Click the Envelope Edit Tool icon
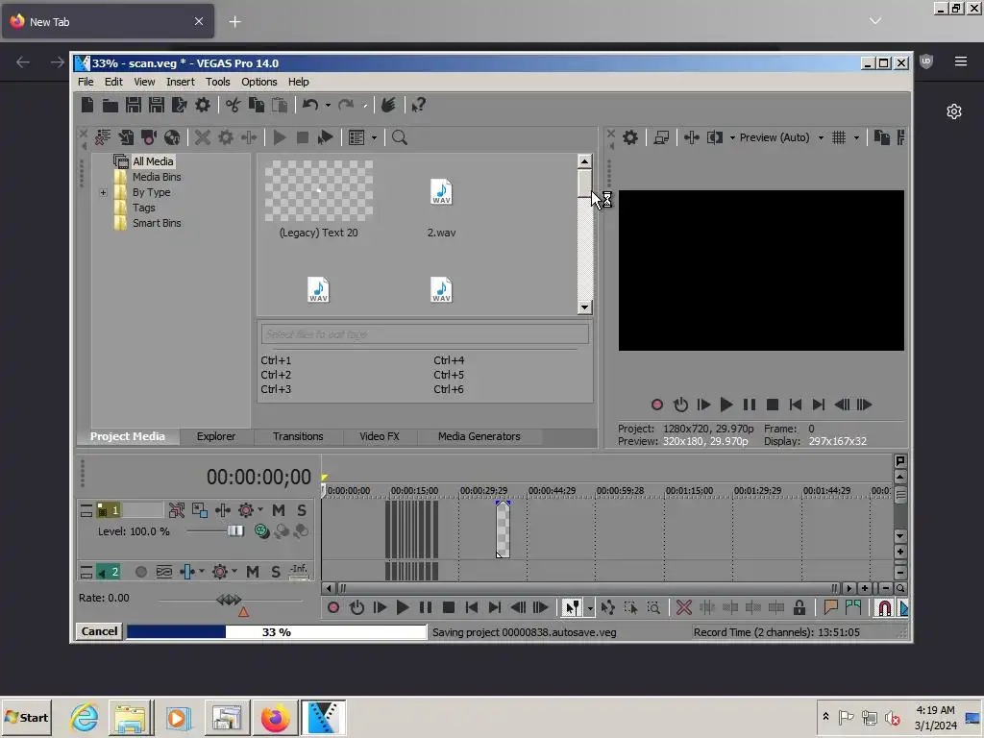984x738 pixels. coord(607,607)
